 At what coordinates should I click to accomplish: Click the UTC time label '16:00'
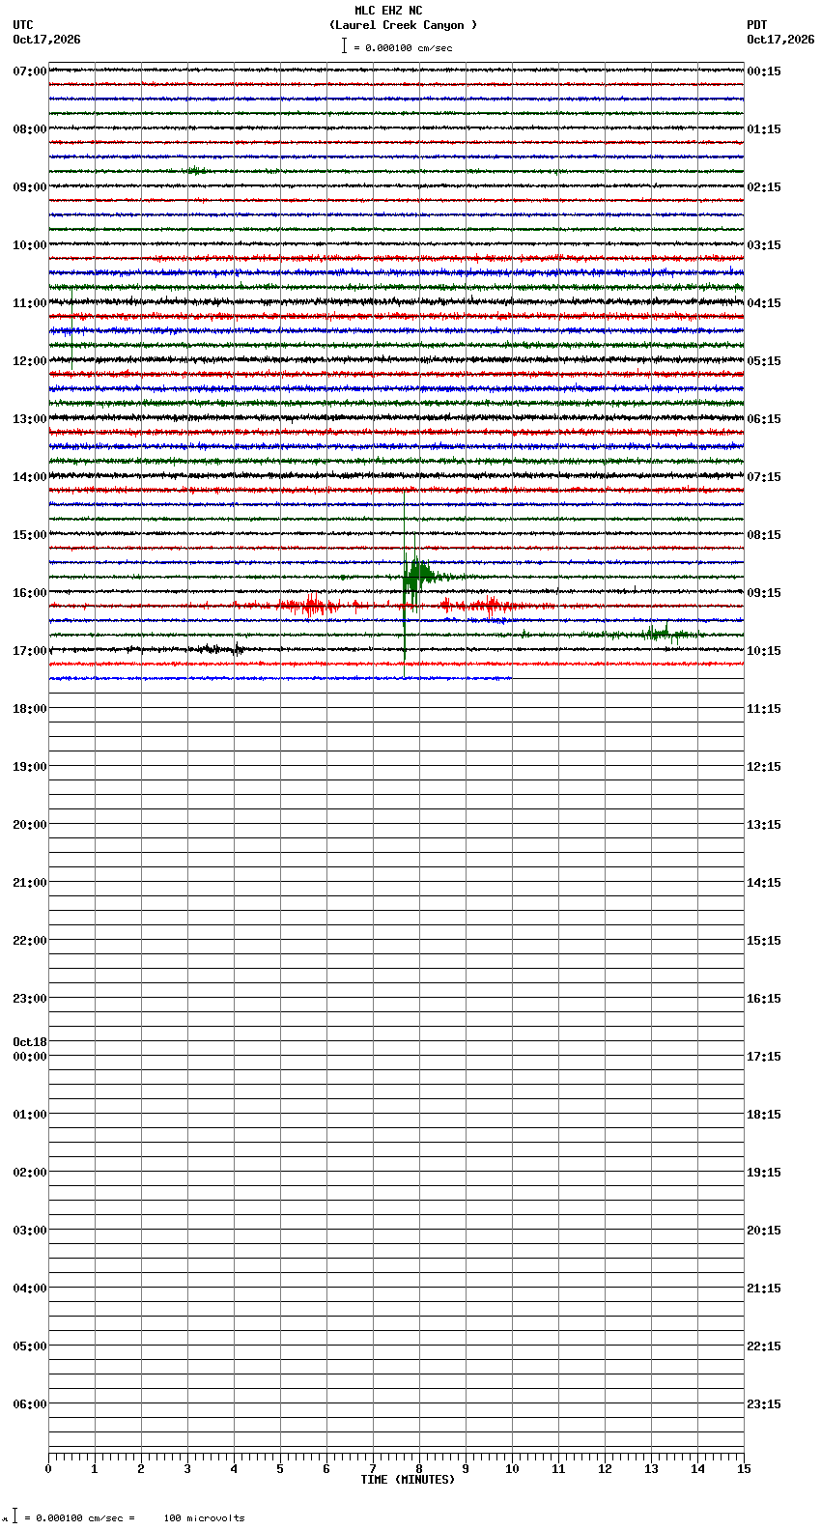pos(30,593)
